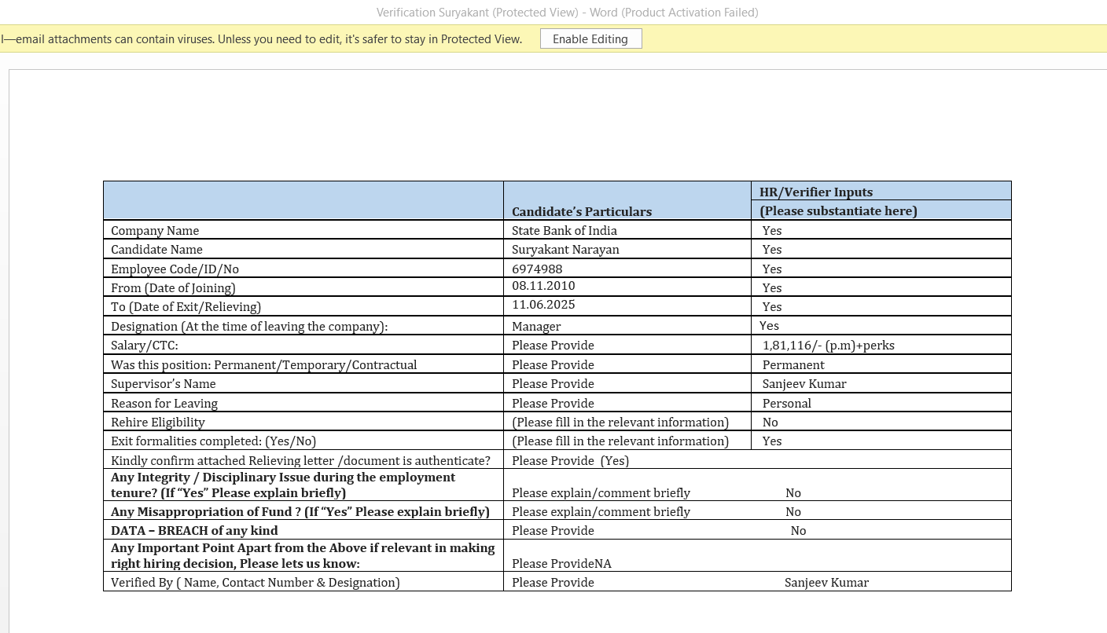Select the State Bank of India cell

[x=564, y=231]
